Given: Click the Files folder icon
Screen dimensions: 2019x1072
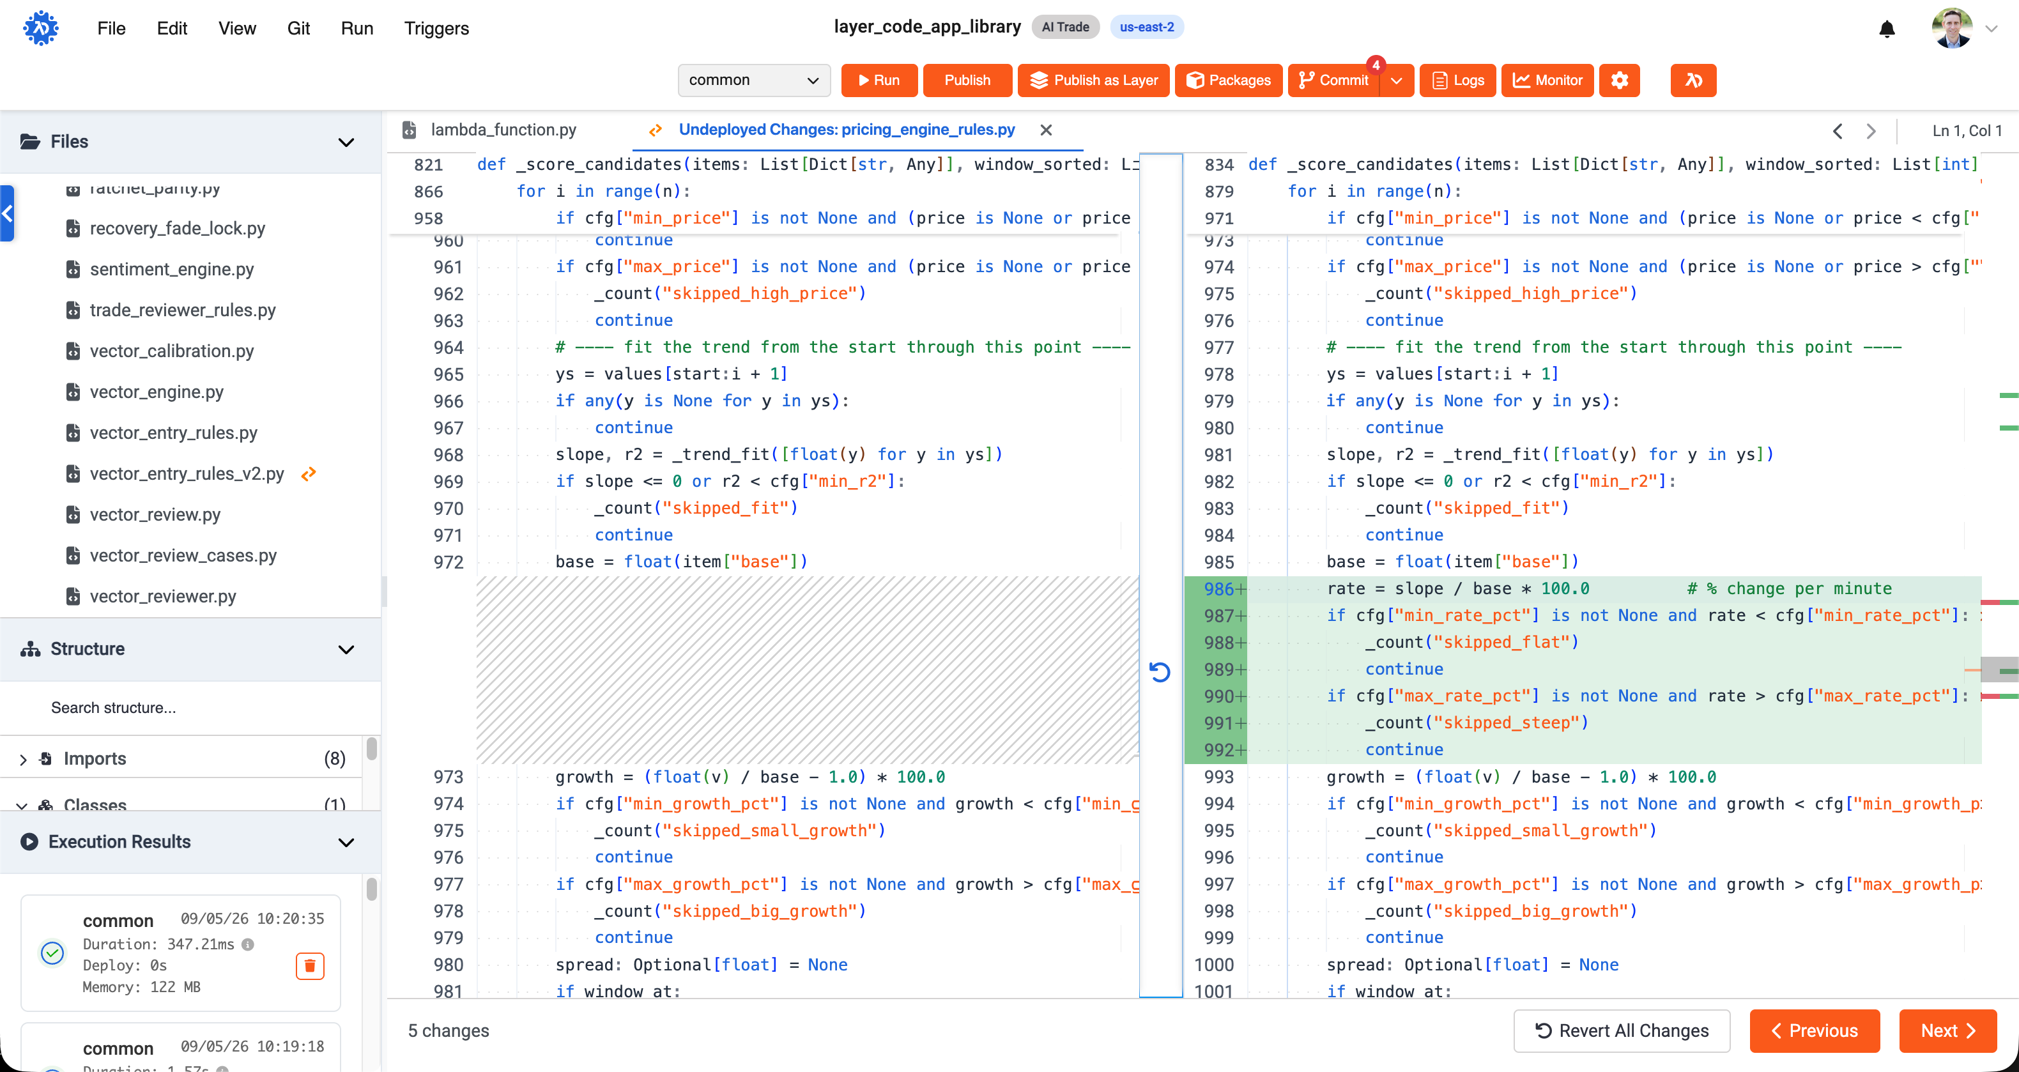Looking at the screenshot, I should pyautogui.click(x=31, y=141).
